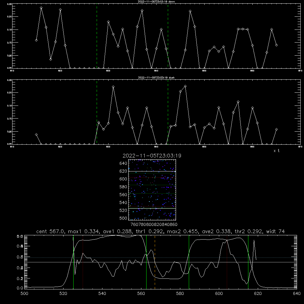Click the '520' y-axis label beside the center image
The width and height of the screenshot is (304, 304).
(123, 210)
